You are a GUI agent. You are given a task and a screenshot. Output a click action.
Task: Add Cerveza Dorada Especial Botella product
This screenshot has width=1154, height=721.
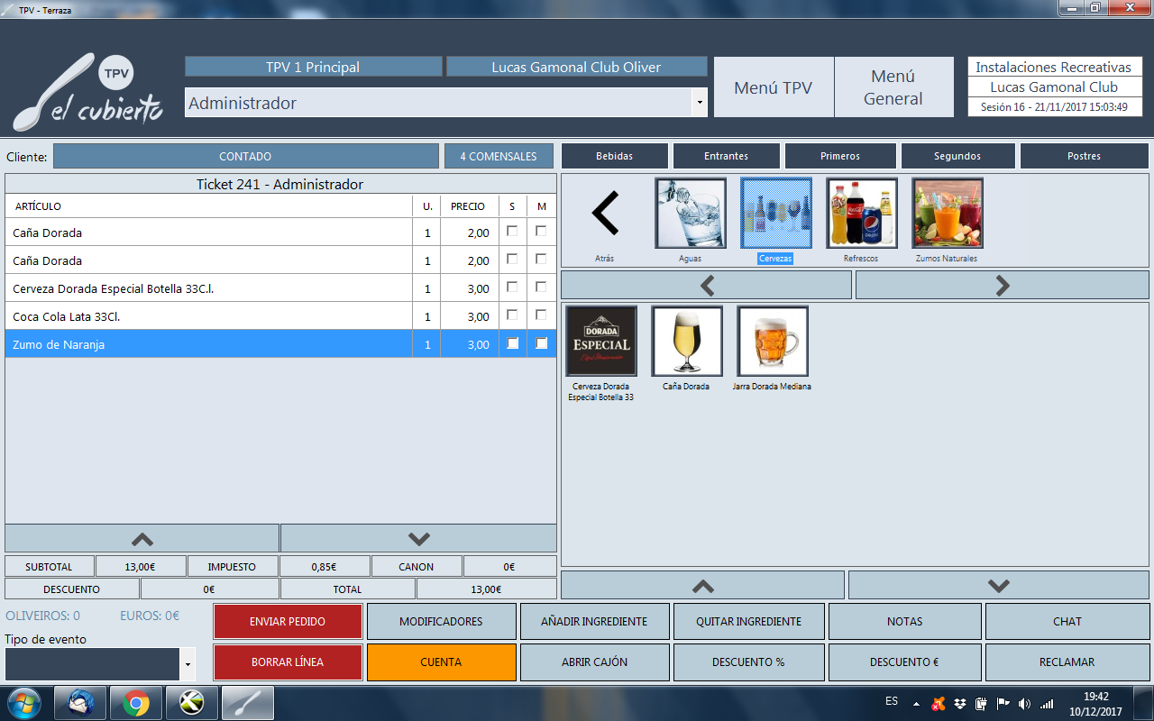600,342
